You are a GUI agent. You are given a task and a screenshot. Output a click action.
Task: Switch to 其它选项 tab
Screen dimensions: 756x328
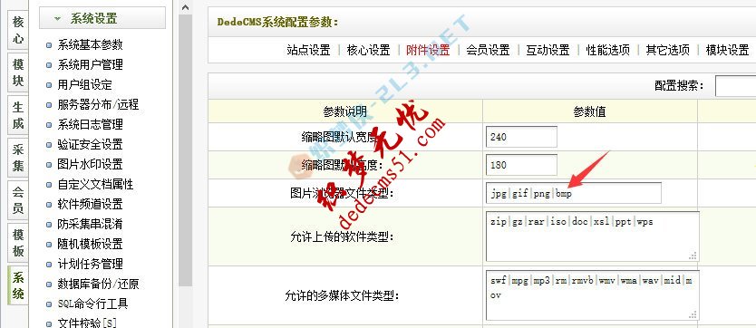(667, 50)
